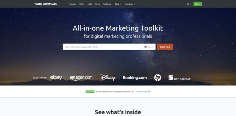
Task: Click the green "what's new" badge
Action: pyautogui.click(x=90, y=92)
